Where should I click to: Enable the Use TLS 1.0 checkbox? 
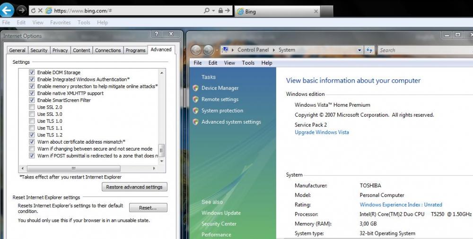(x=32, y=121)
